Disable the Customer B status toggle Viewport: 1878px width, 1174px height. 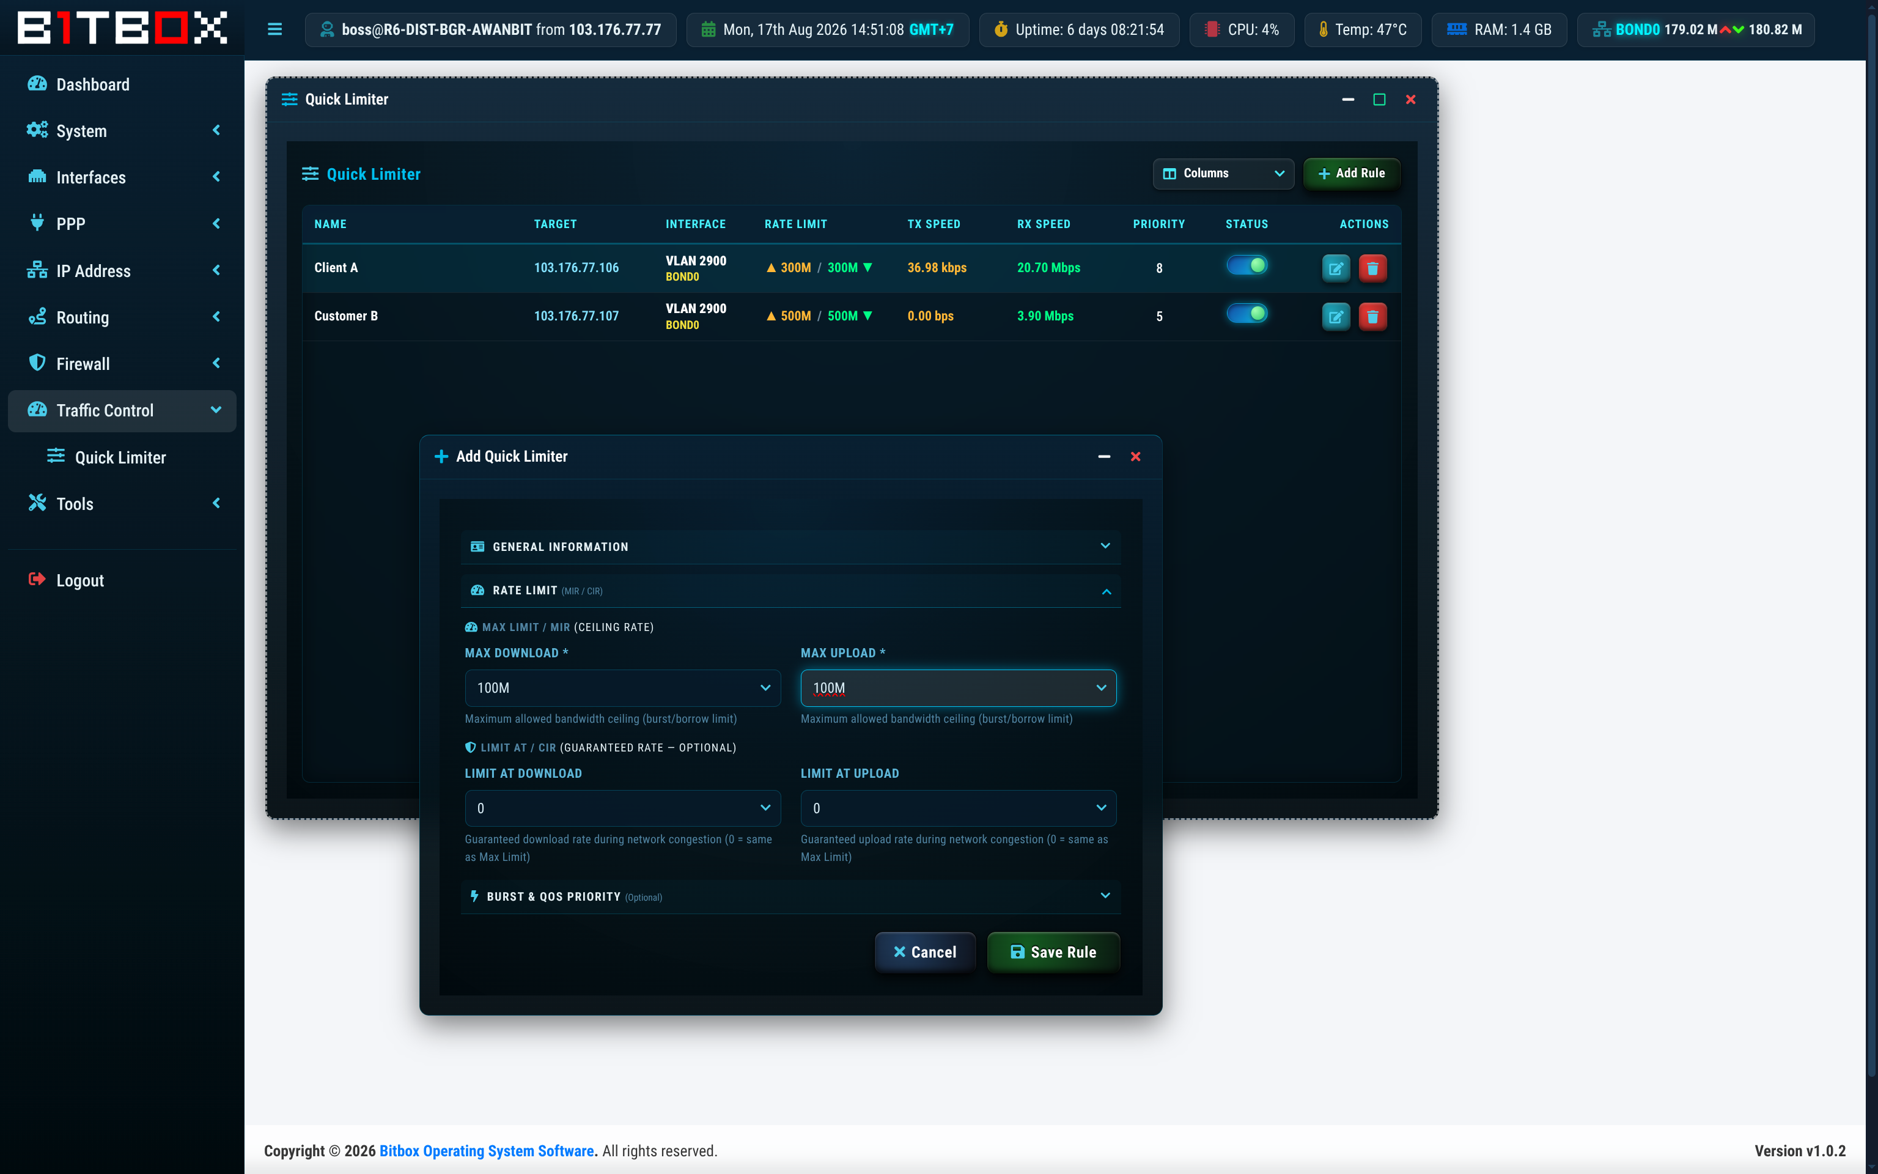(x=1246, y=314)
